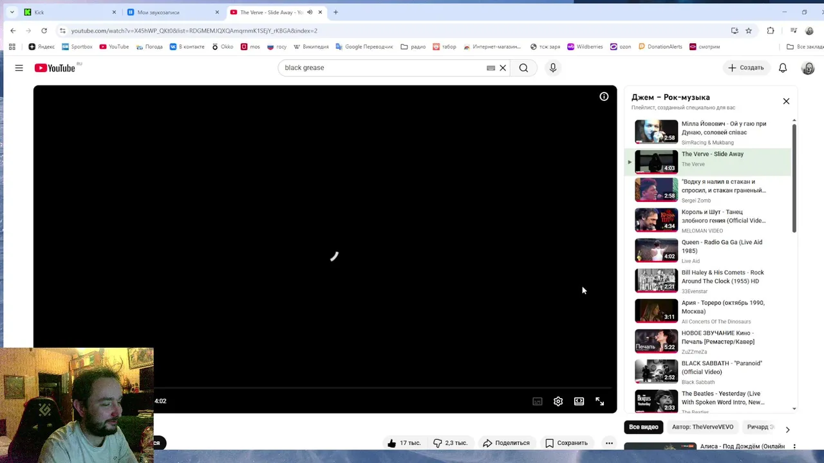Screen dimensions: 824x463
Task: View site information icon in address bar
Action: point(62,30)
